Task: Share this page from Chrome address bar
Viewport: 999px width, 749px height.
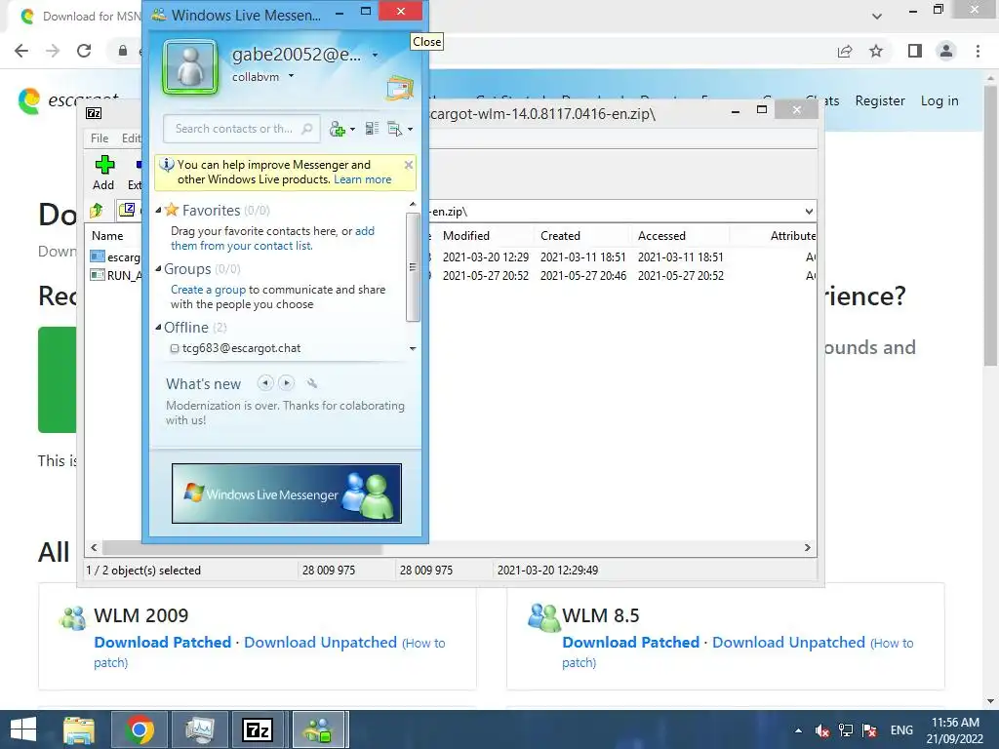Action: pos(845,51)
